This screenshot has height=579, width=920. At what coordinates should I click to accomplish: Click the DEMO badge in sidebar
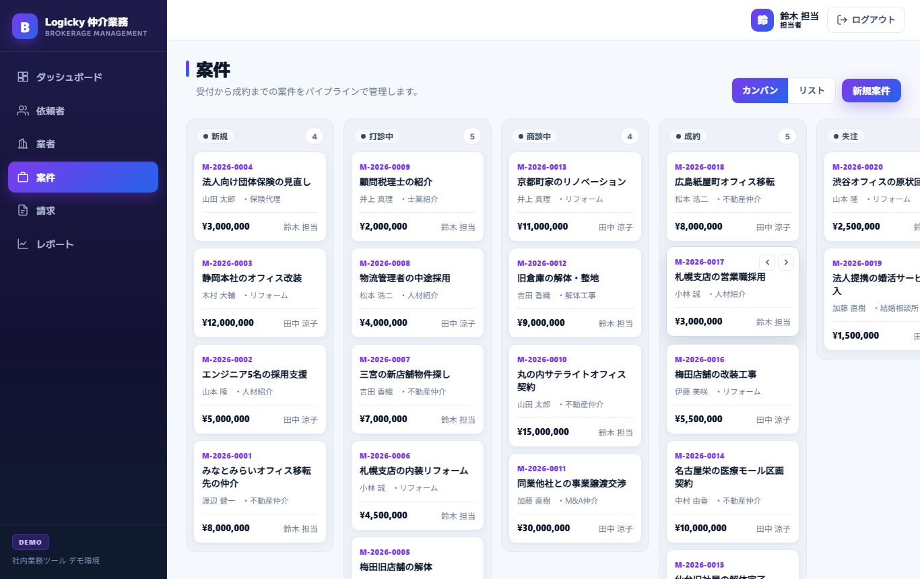(x=30, y=542)
